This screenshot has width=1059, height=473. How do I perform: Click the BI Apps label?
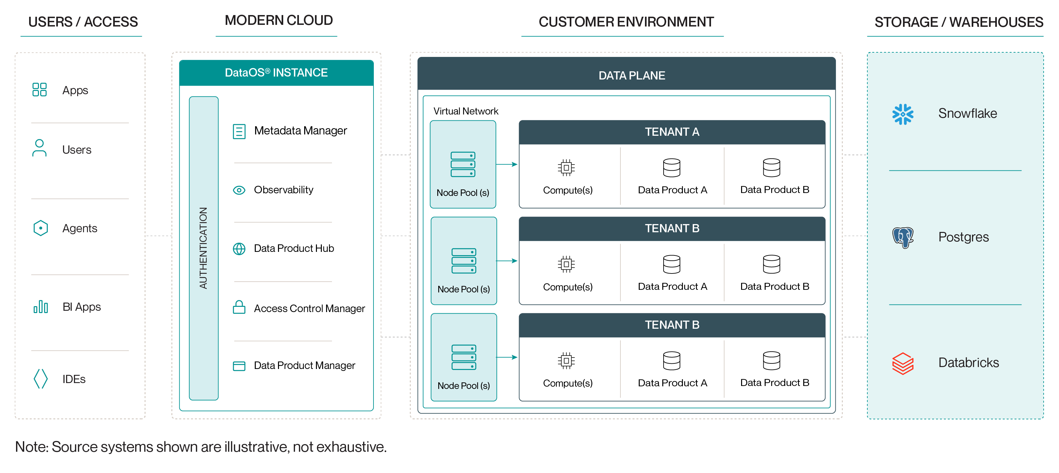81,307
